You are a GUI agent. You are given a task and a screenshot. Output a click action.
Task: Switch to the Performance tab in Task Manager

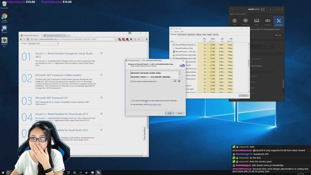pyautogui.click(x=182, y=35)
